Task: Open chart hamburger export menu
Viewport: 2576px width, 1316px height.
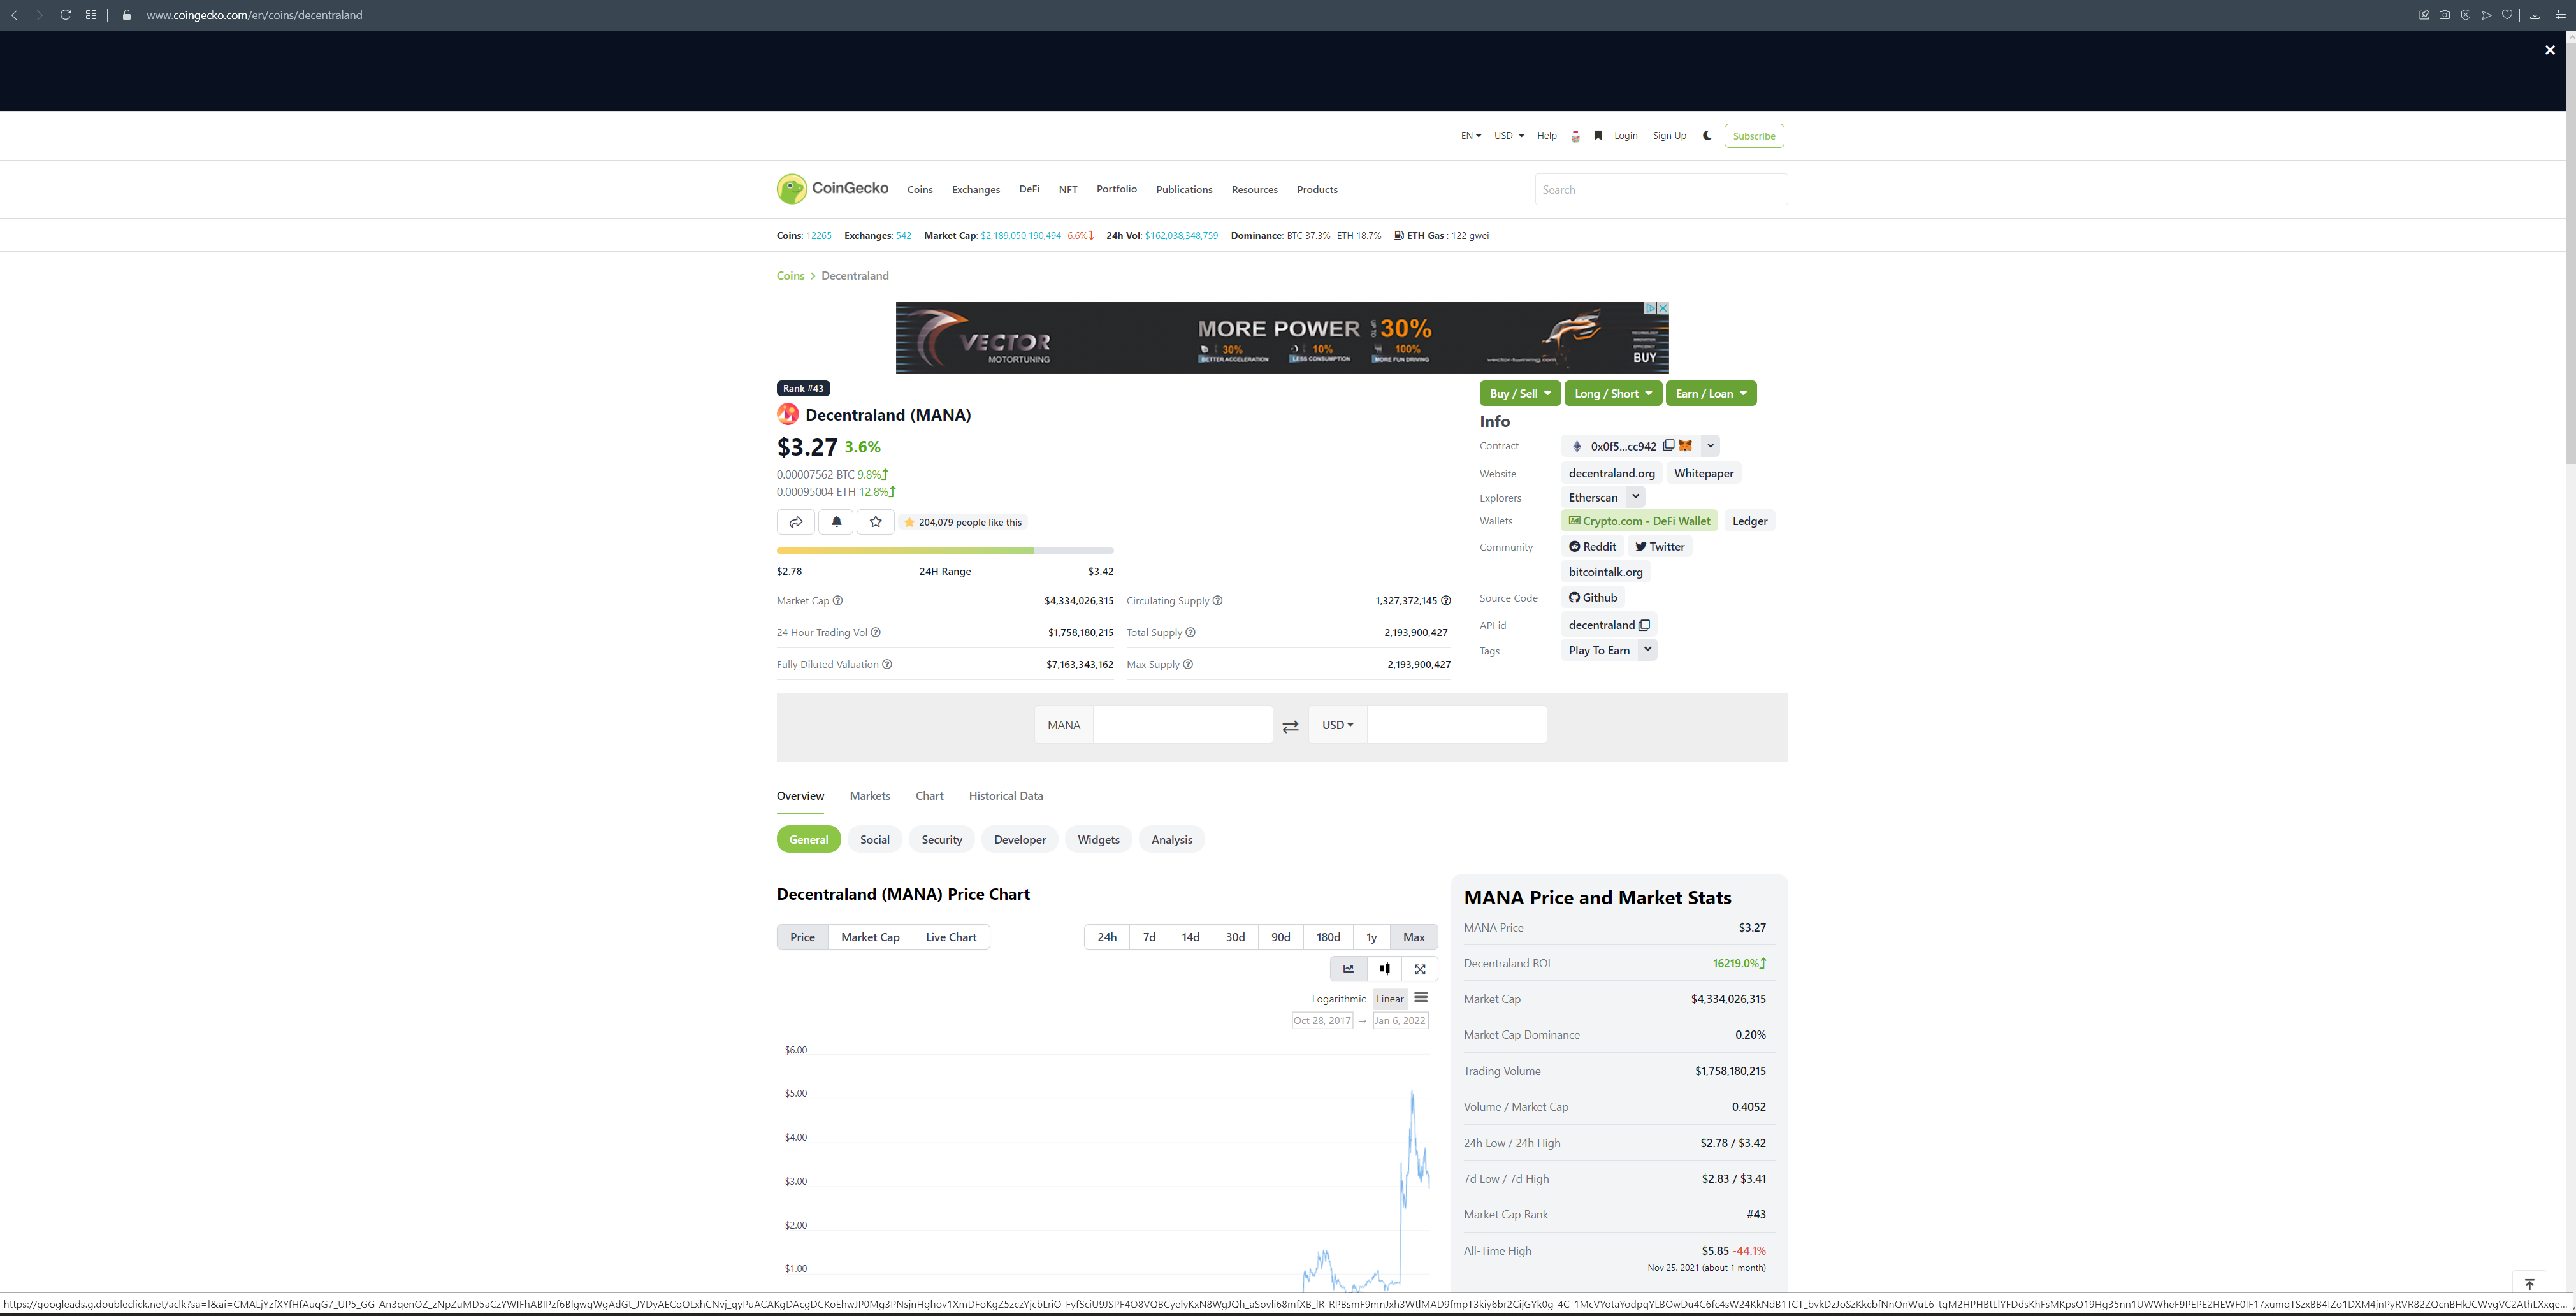Action: (x=1421, y=998)
